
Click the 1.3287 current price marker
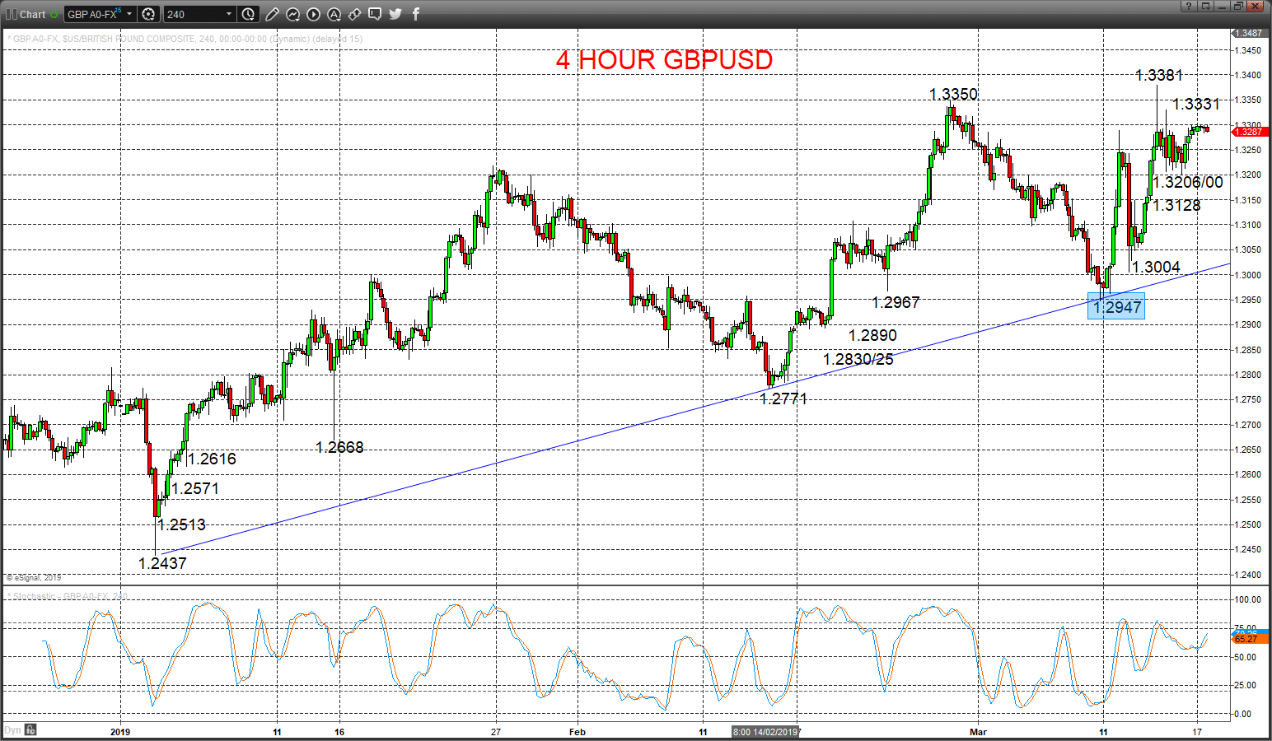pos(1249,132)
